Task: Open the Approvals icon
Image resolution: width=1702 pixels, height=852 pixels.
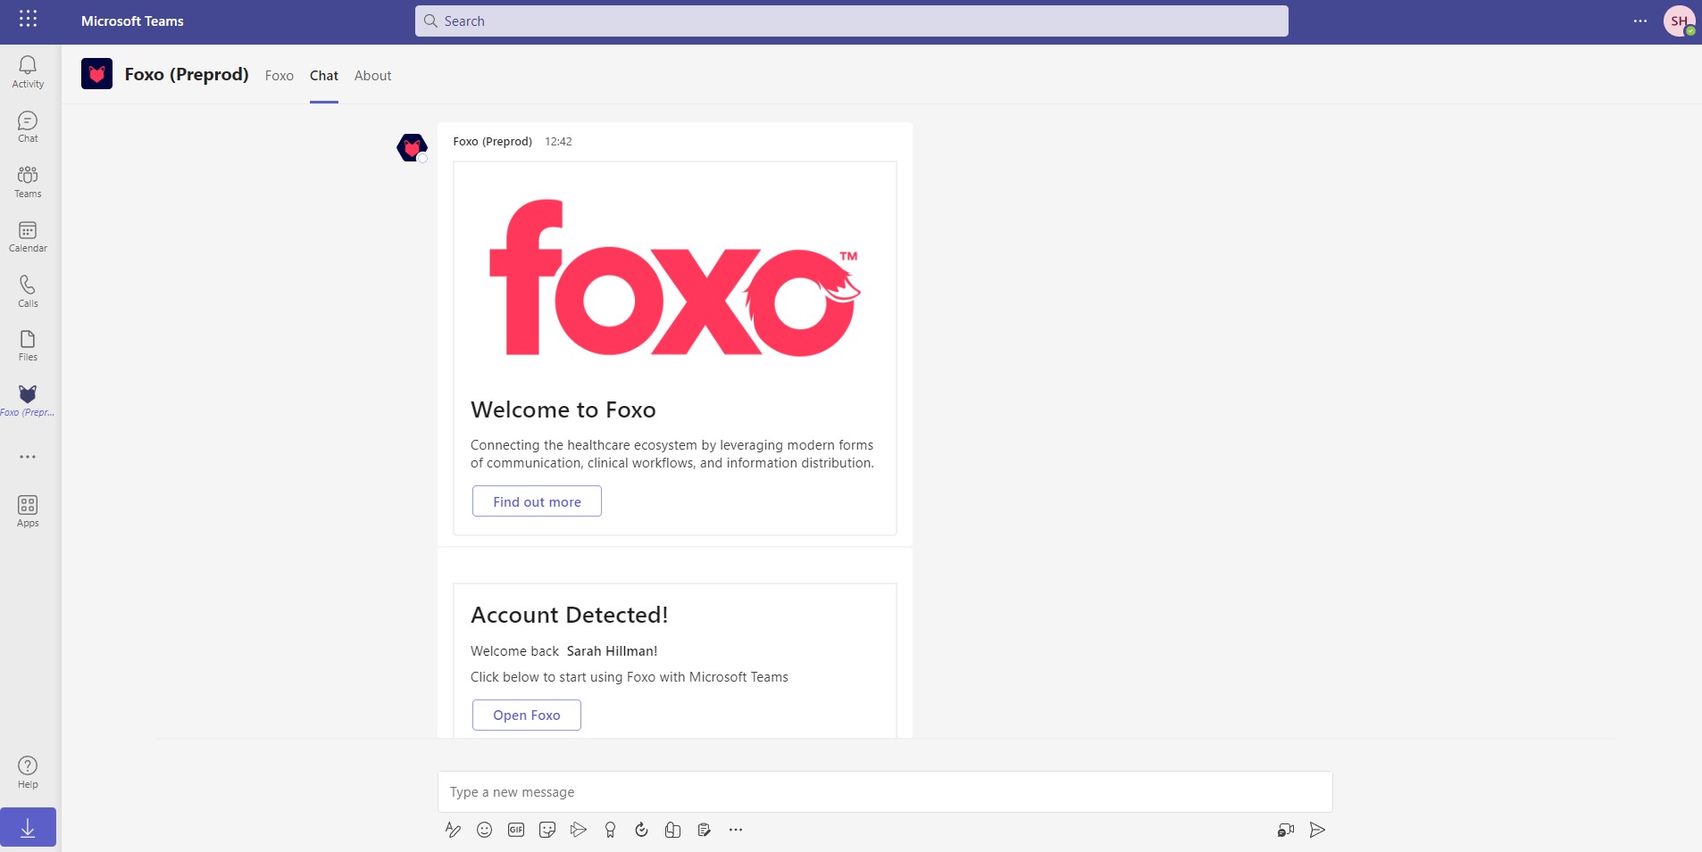Action: click(x=641, y=830)
